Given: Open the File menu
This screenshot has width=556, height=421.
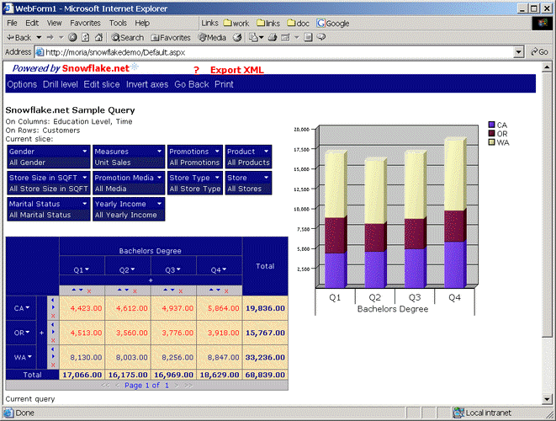Looking at the screenshot, I should click(x=12, y=23).
